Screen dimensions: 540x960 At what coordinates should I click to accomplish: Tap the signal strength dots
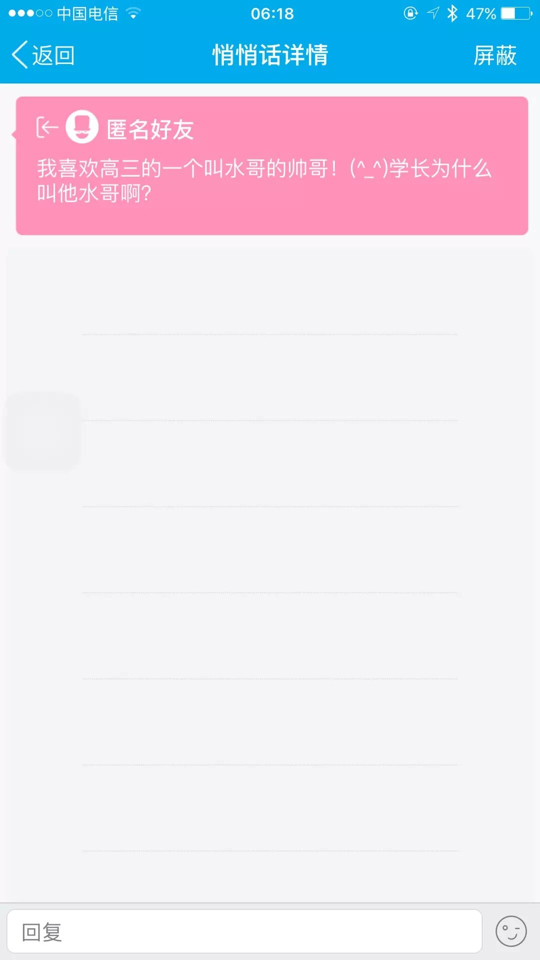pos(30,13)
